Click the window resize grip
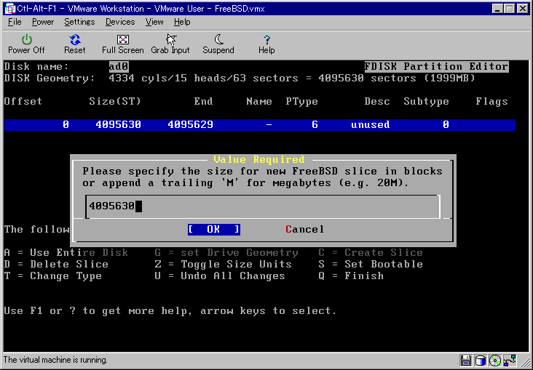The width and height of the screenshot is (533, 370). 525,362
